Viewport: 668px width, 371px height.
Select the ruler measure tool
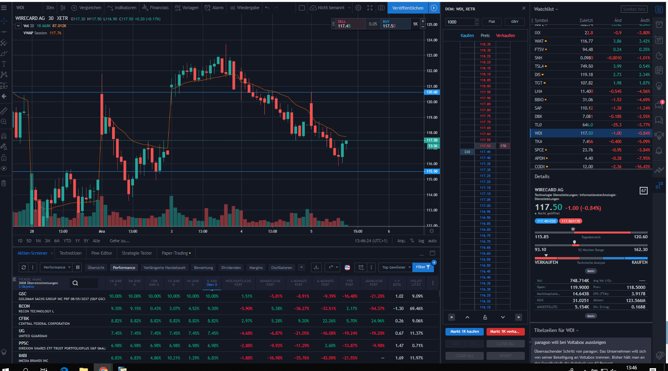[x=4, y=111]
